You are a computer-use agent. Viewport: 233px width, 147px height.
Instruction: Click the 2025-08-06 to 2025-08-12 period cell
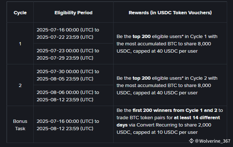pos(73,96)
